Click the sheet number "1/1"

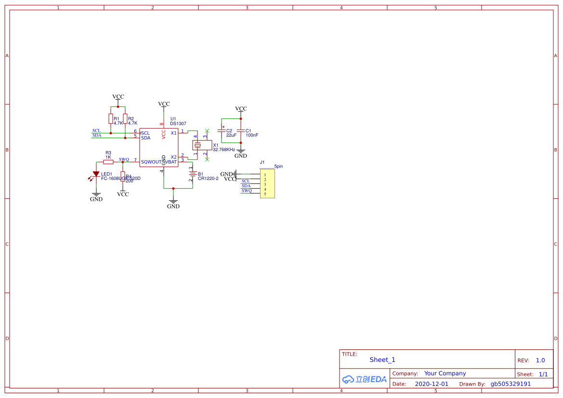pyautogui.click(x=543, y=374)
